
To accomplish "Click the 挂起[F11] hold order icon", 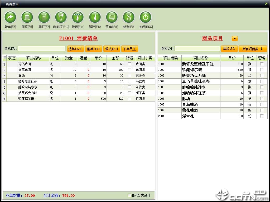I will tap(78, 17).
